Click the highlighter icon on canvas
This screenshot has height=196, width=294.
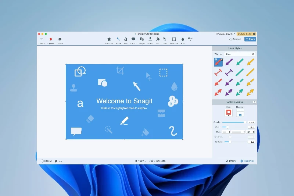124,121
